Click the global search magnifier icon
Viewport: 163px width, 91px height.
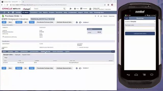64,9
